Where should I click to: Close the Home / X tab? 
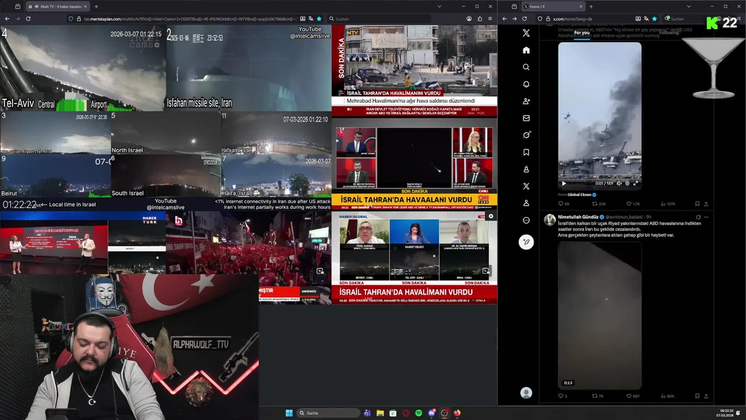[581, 6]
